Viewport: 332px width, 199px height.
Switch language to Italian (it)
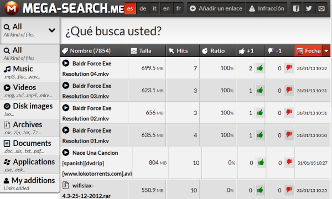154,8
